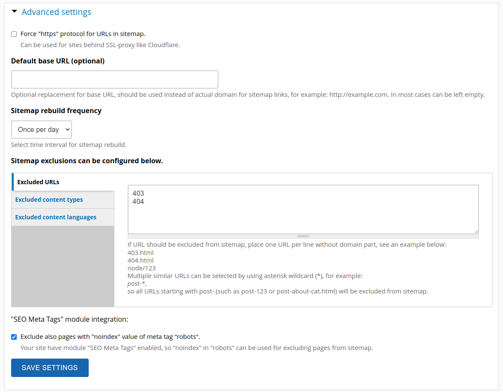
Task: Click inside the excluded URLs textarea
Action: 303,209
